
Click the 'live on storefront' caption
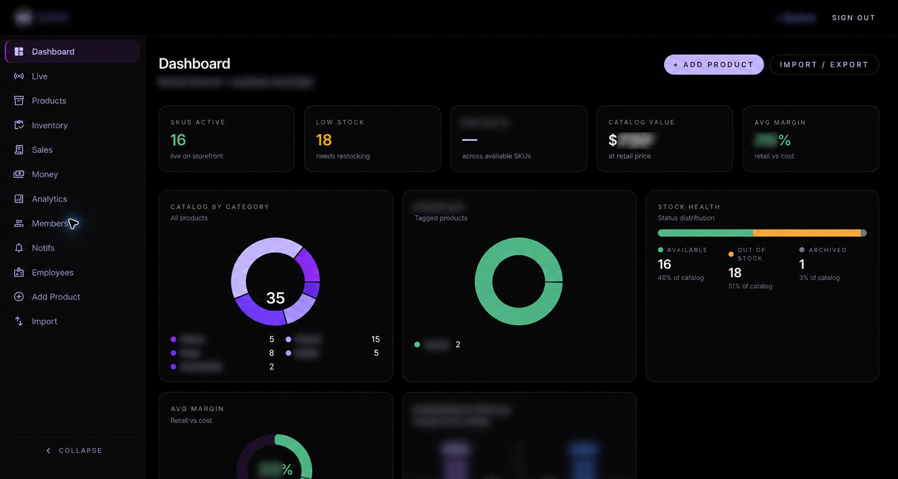point(197,156)
